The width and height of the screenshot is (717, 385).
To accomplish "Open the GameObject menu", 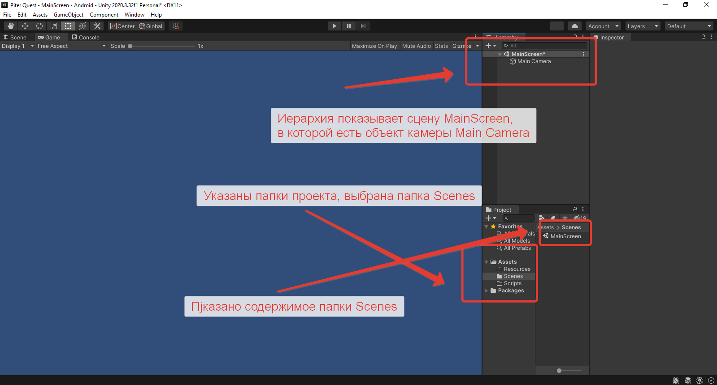I will (69, 15).
